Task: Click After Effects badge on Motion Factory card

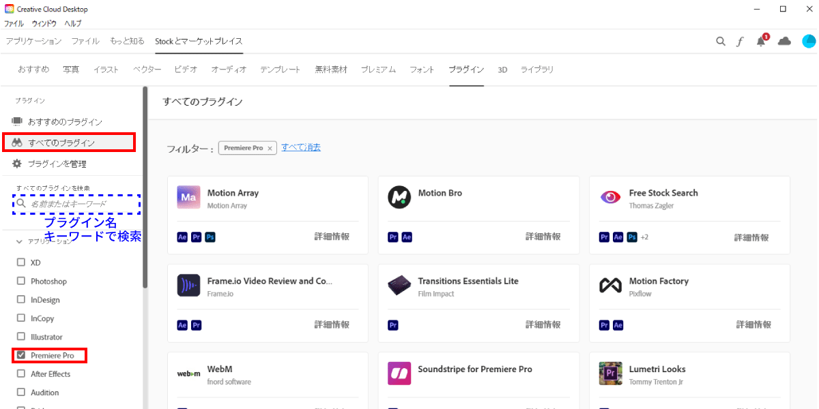Action: pos(618,325)
